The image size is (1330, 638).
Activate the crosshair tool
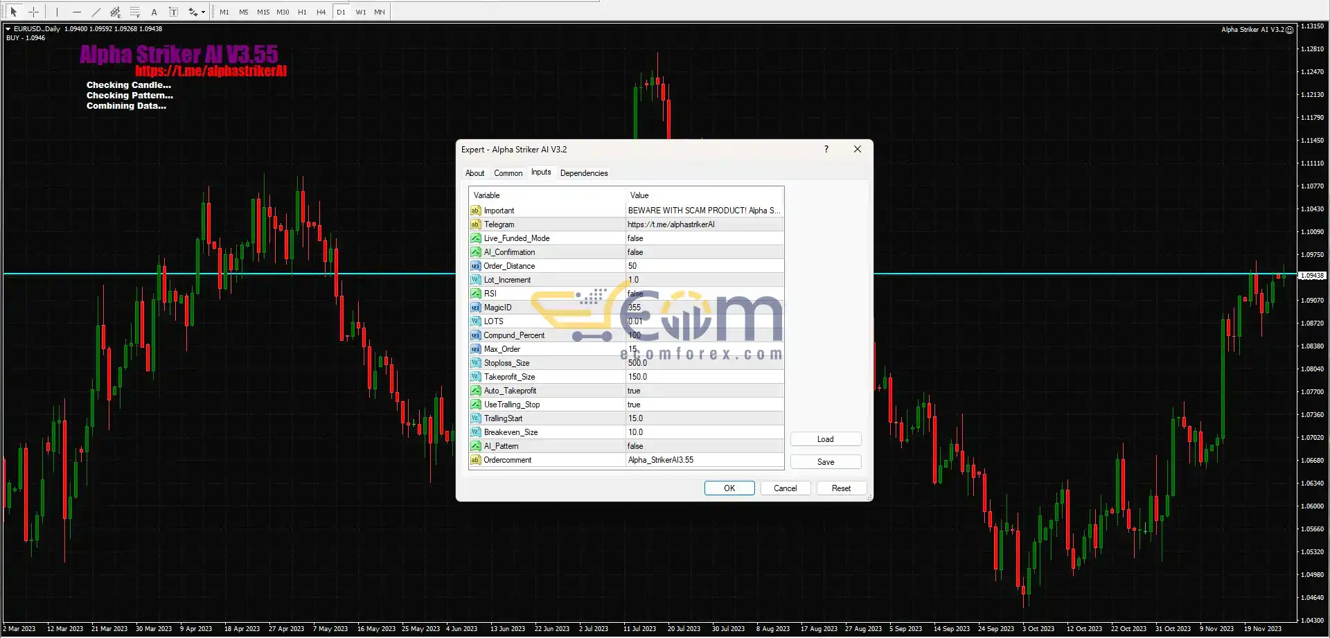(33, 12)
